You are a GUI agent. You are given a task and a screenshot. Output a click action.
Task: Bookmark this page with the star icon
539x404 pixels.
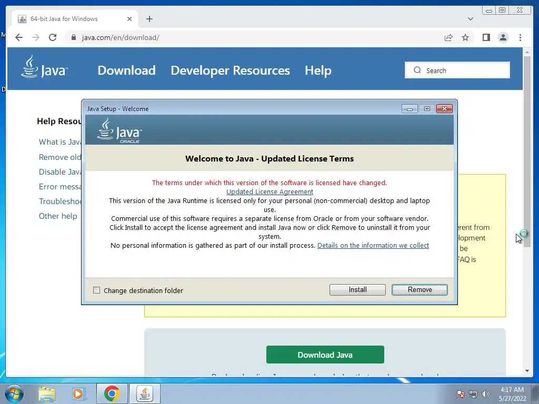coord(465,37)
